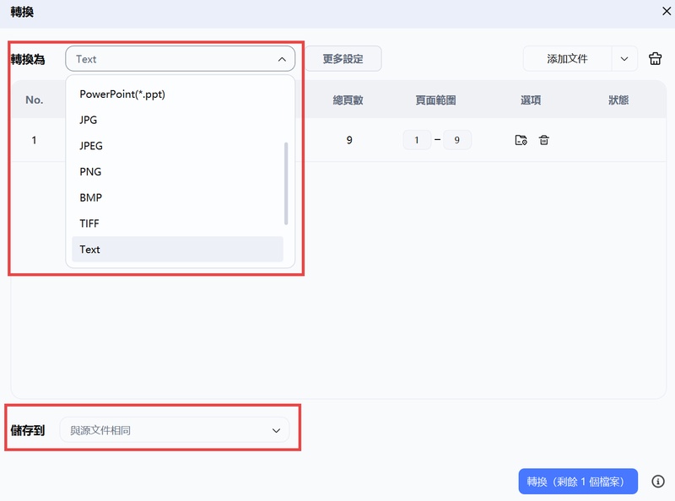Edit the page range start field
Image resolution: width=675 pixels, height=501 pixels.
(x=417, y=140)
